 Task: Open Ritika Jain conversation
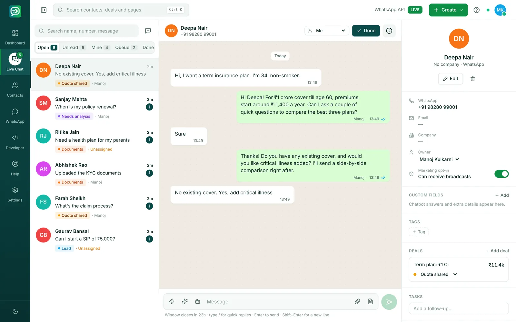pyautogui.click(x=94, y=140)
